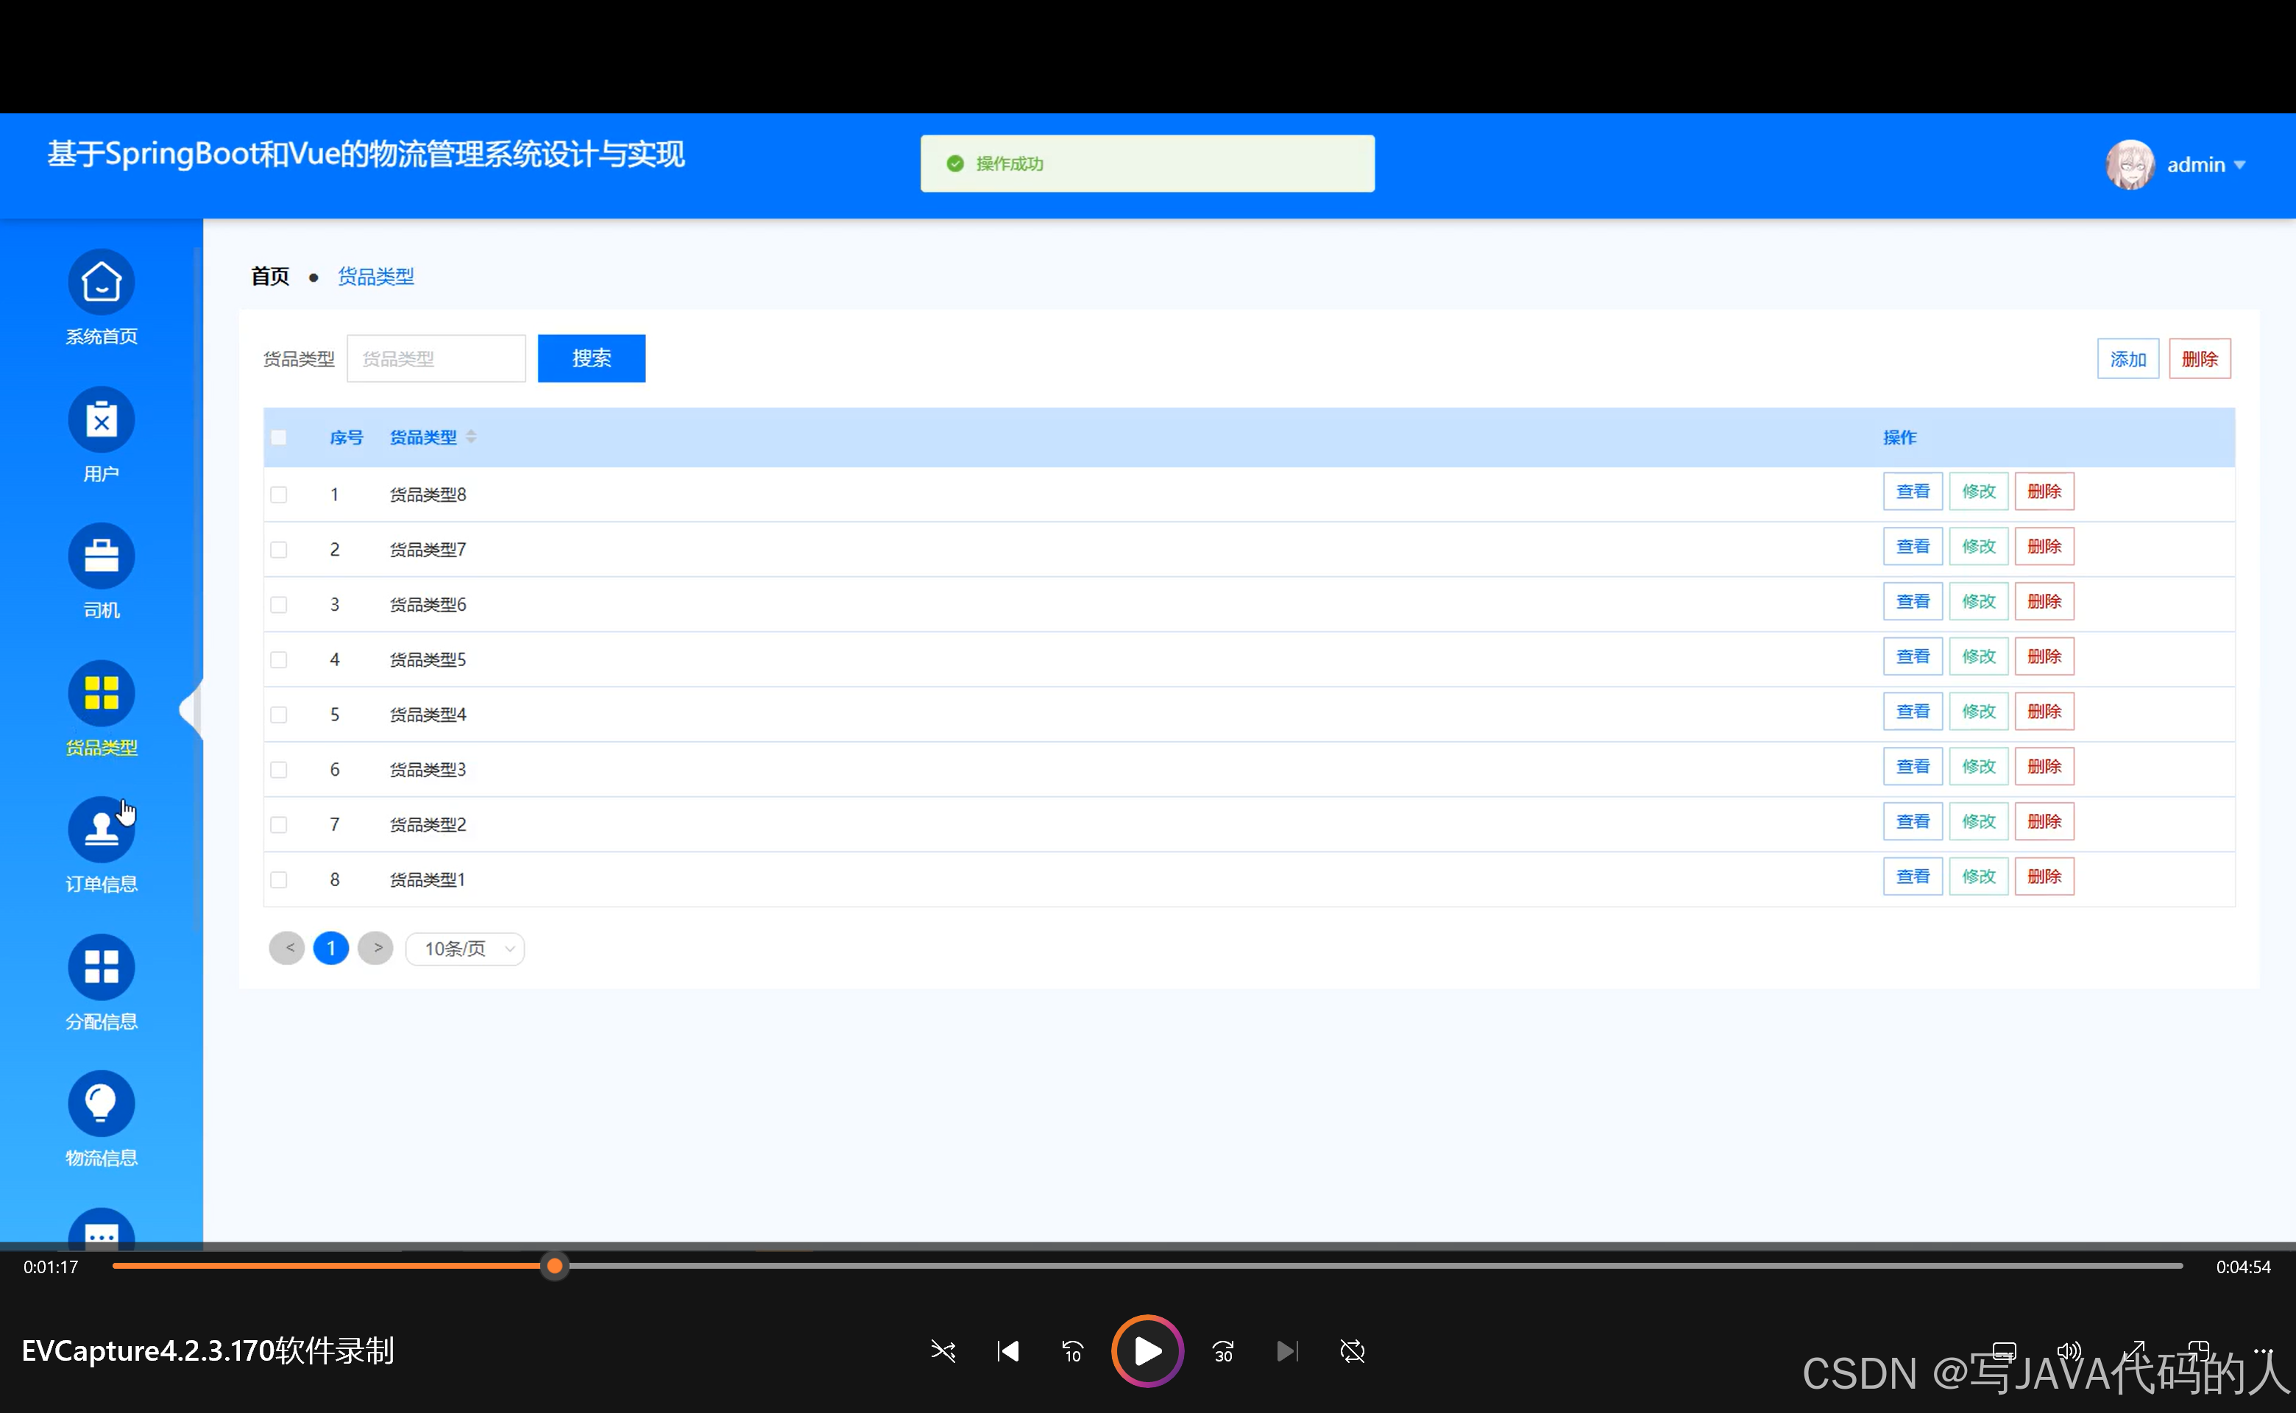Click the 货品类型 breadcrumb link
This screenshot has height=1413, width=2296.
[x=375, y=277]
